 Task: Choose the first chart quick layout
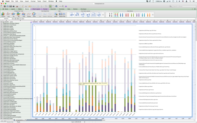(72, 15)
